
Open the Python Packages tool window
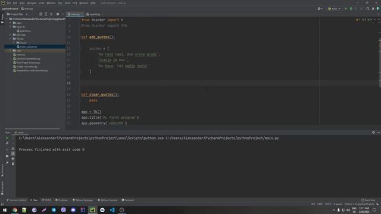click(x=83, y=200)
